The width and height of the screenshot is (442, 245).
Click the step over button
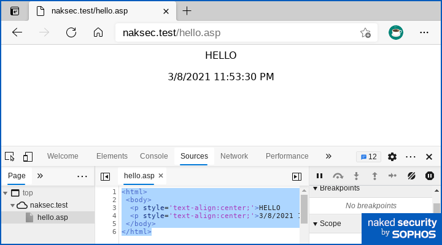[x=338, y=176]
